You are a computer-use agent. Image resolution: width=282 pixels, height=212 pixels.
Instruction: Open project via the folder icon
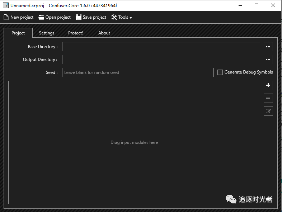pyautogui.click(x=41, y=17)
